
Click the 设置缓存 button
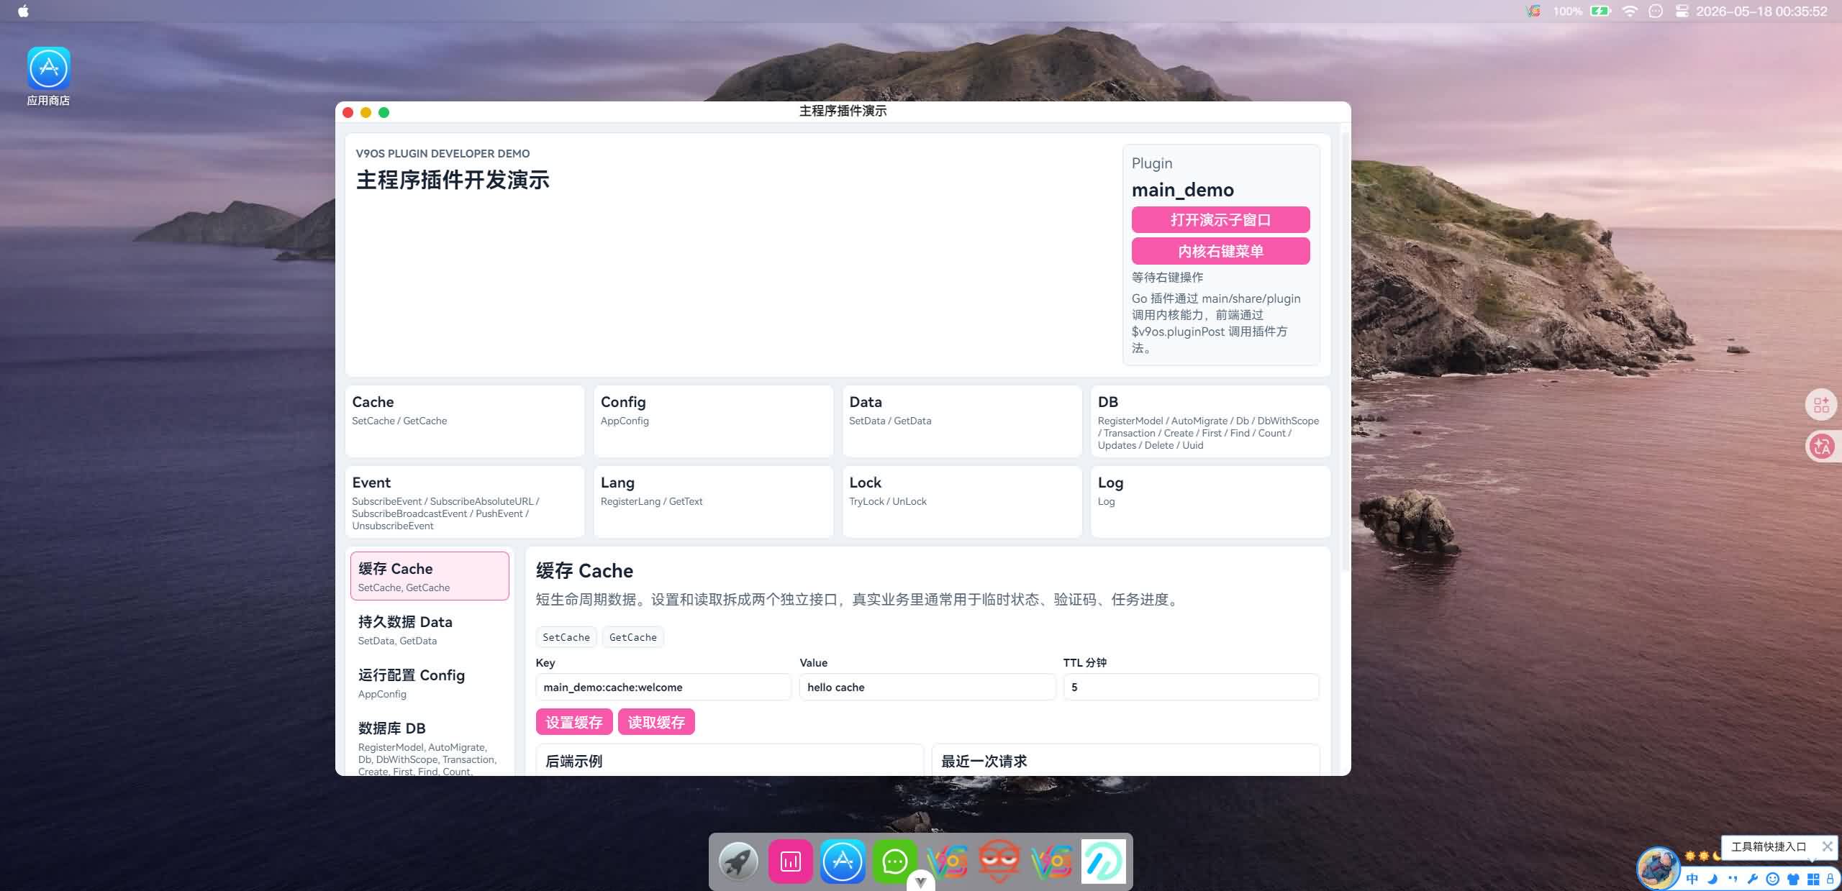coord(573,722)
